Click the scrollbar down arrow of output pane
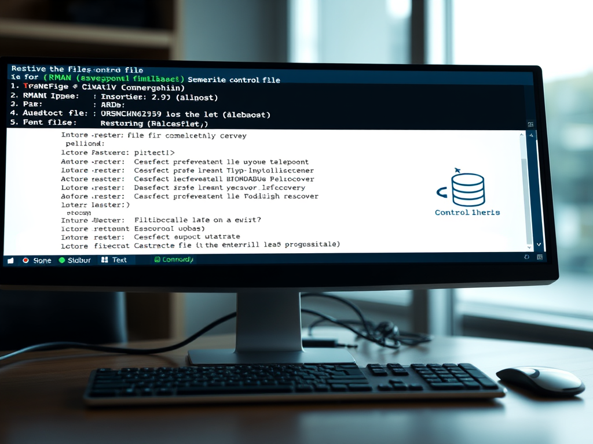Viewport: 593px width, 444px height. (x=529, y=247)
